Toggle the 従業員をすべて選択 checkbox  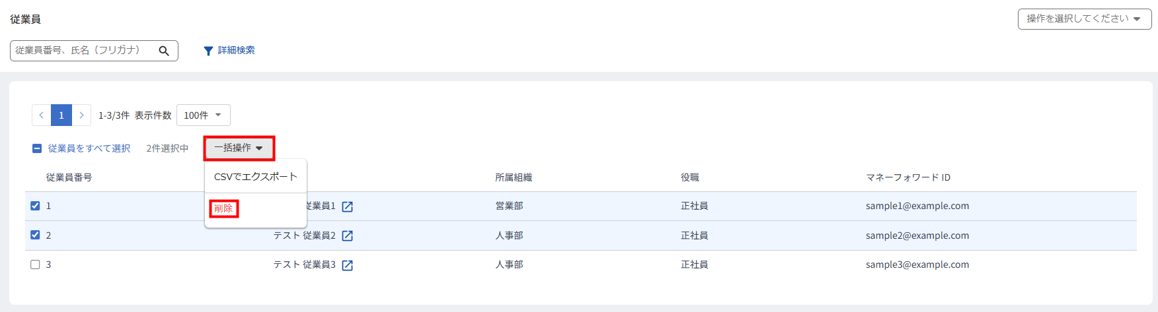pyautogui.click(x=37, y=148)
